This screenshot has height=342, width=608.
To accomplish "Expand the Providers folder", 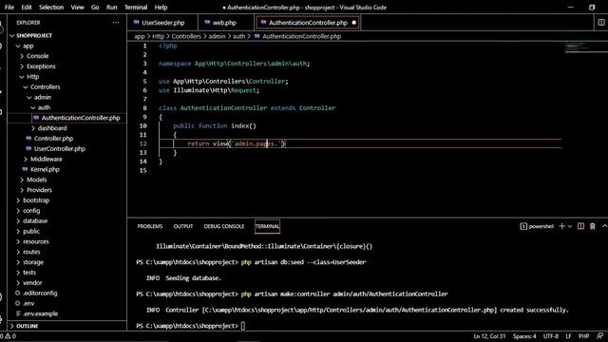I will click(x=22, y=190).
